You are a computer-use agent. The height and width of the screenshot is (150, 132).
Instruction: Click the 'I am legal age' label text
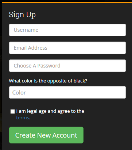click(x=50, y=111)
